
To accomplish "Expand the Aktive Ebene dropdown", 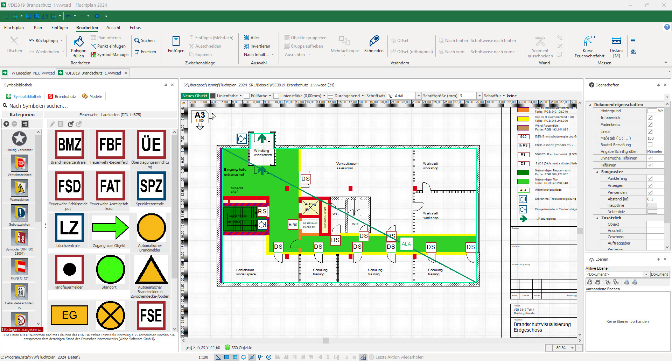I will (x=646, y=275).
